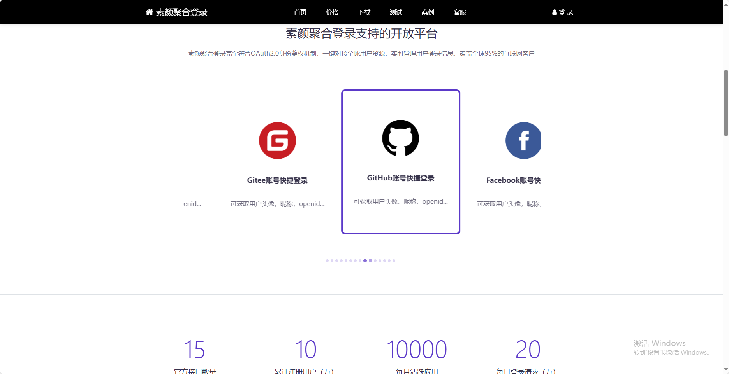Click the home icon in the navigation bar
The height and width of the screenshot is (374, 729).
149,12
